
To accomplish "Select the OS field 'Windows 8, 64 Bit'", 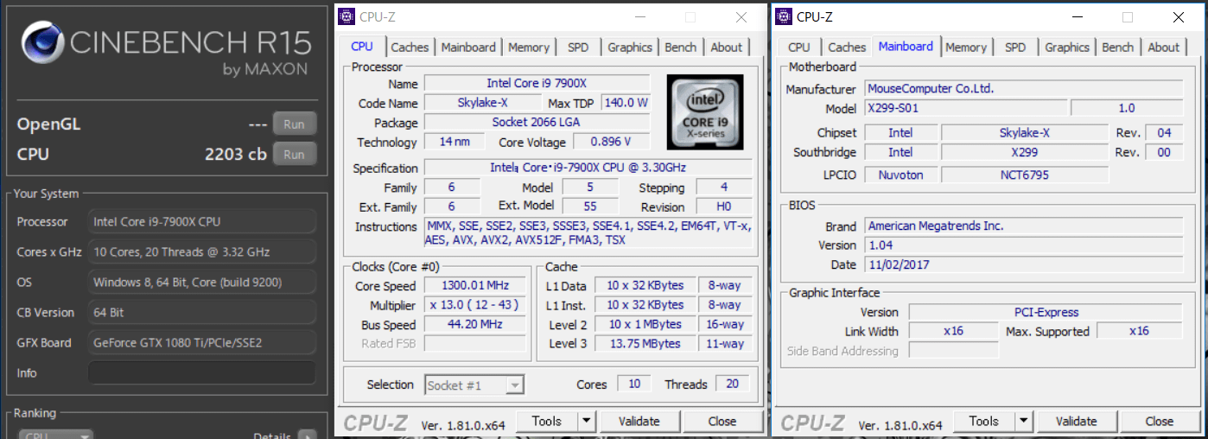I will [x=202, y=283].
